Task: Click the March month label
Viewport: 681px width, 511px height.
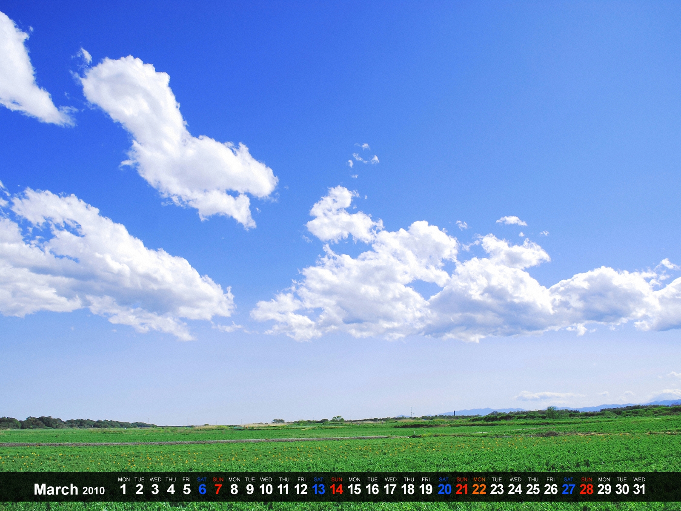Action: [x=56, y=490]
